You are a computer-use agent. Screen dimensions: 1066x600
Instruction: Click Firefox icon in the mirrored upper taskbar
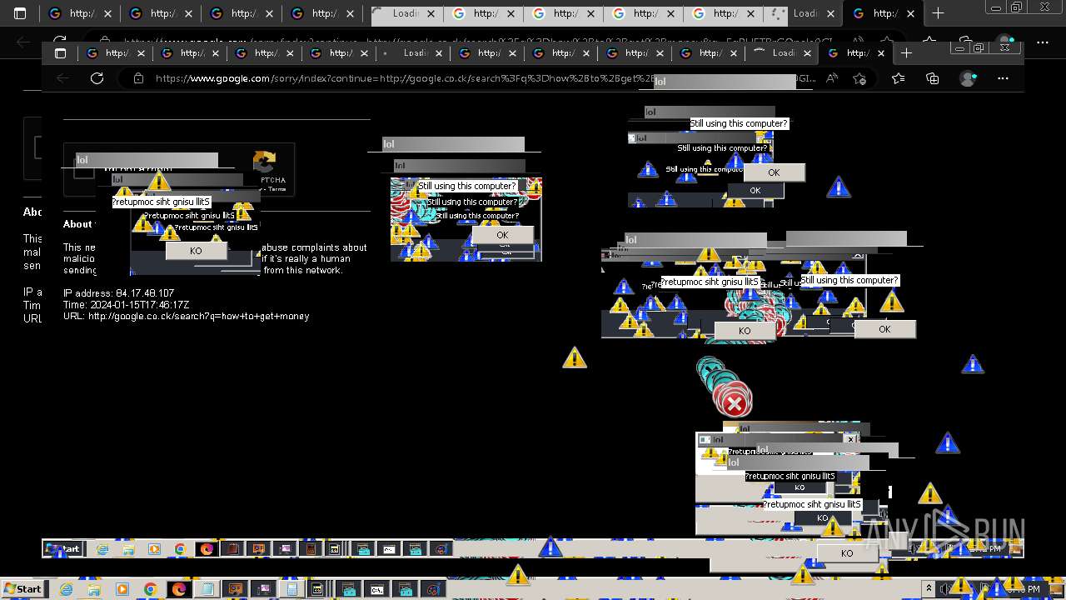tap(207, 549)
